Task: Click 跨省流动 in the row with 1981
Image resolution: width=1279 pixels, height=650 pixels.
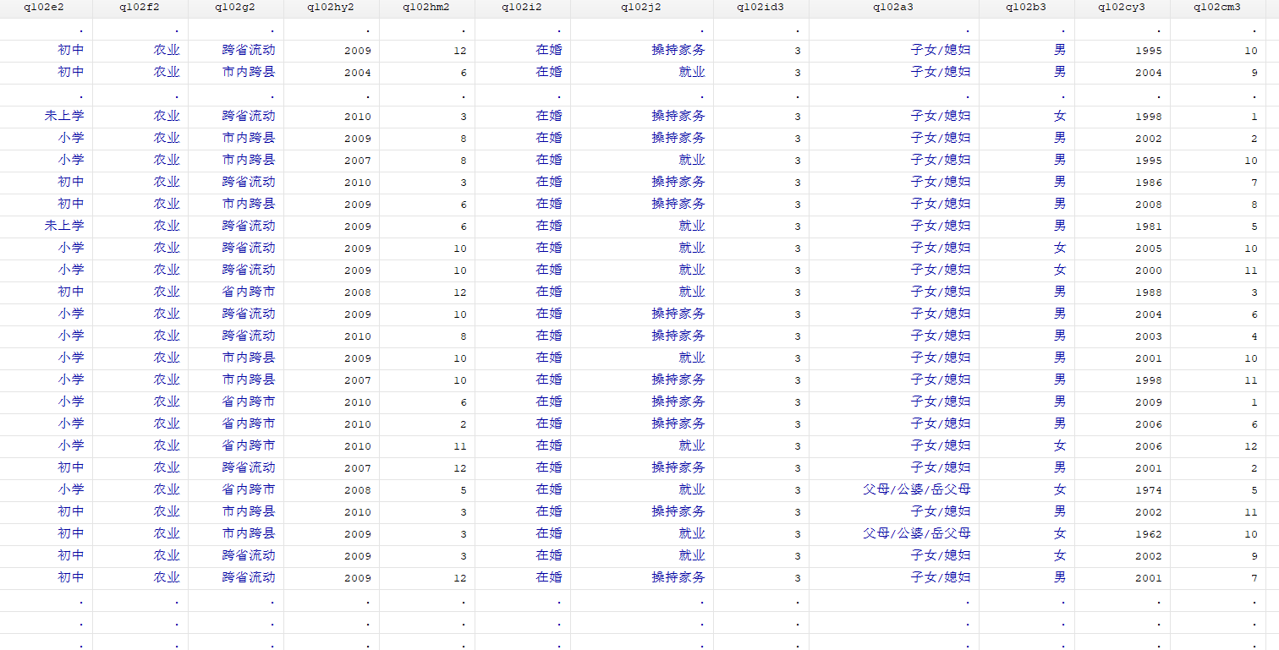Action: 249,226
